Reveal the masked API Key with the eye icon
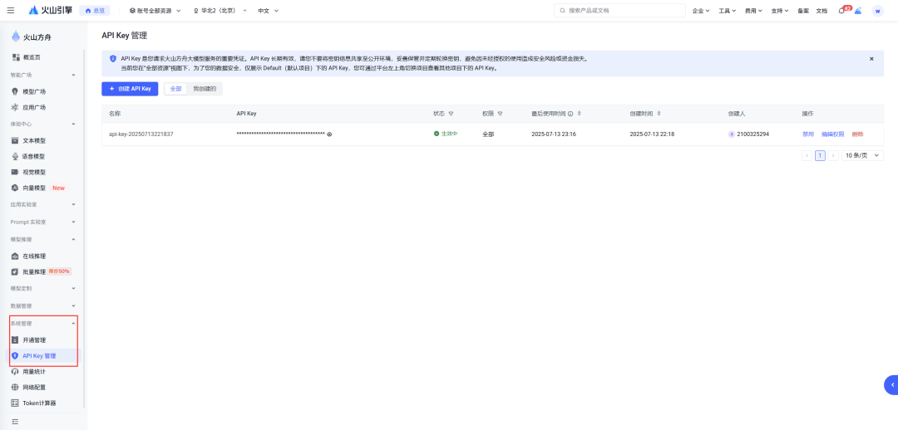898x430 pixels. pos(329,134)
